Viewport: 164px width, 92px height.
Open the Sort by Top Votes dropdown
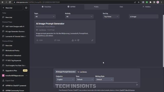[111, 17]
